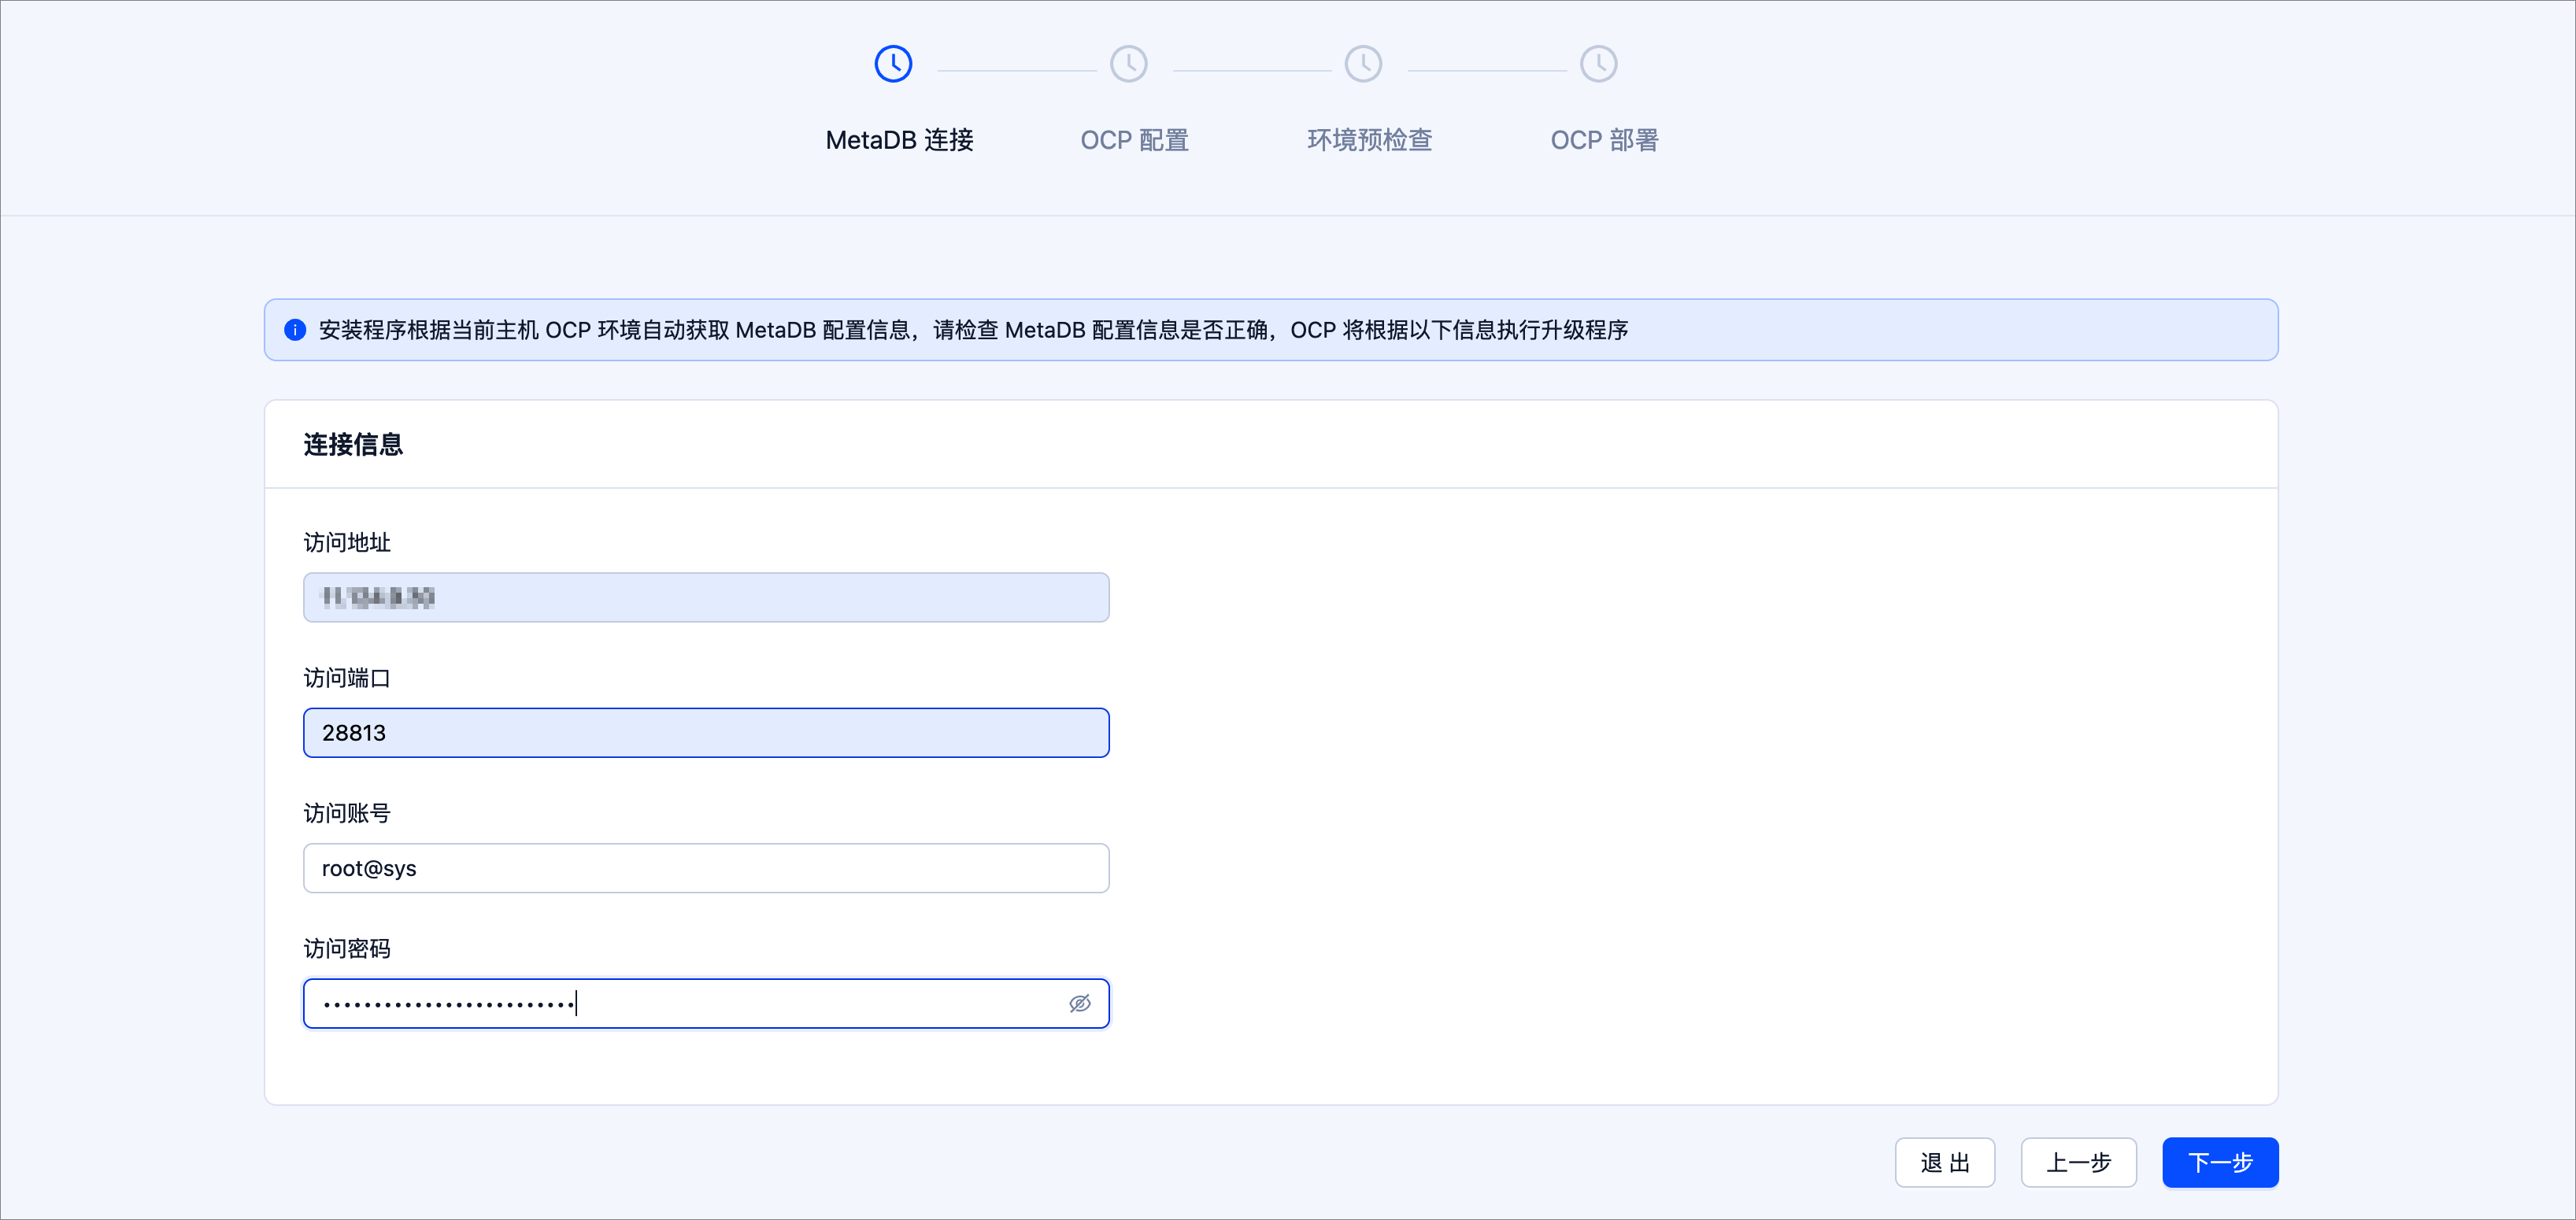This screenshot has height=1220, width=2576.
Task: Click the blue info icon in the alert banner
Action: click(295, 330)
